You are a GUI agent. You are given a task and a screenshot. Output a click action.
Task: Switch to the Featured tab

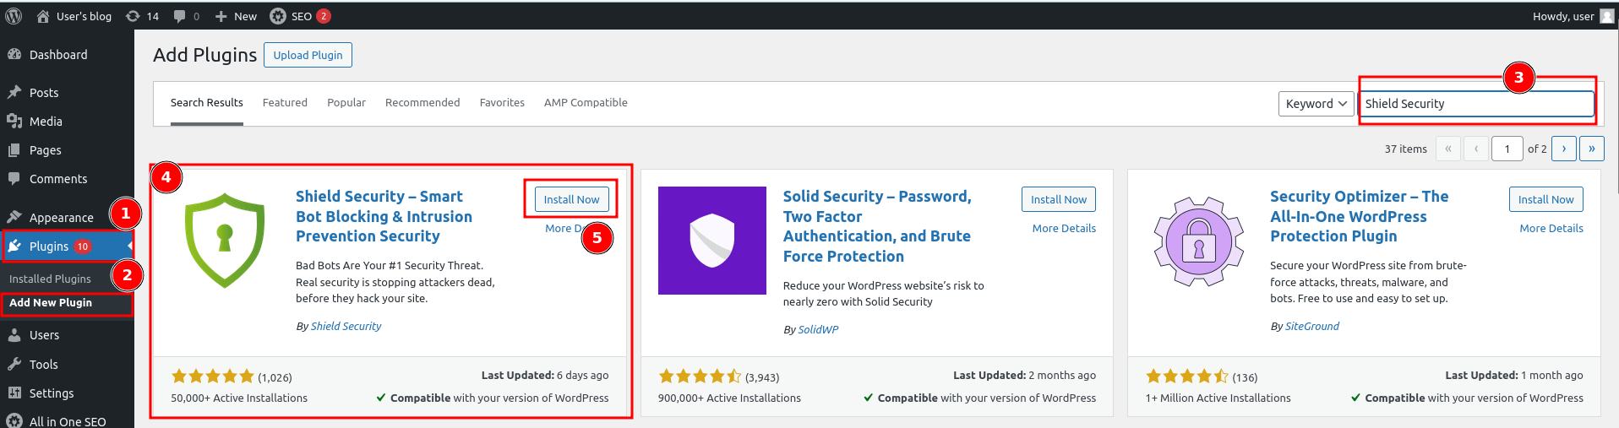285,103
